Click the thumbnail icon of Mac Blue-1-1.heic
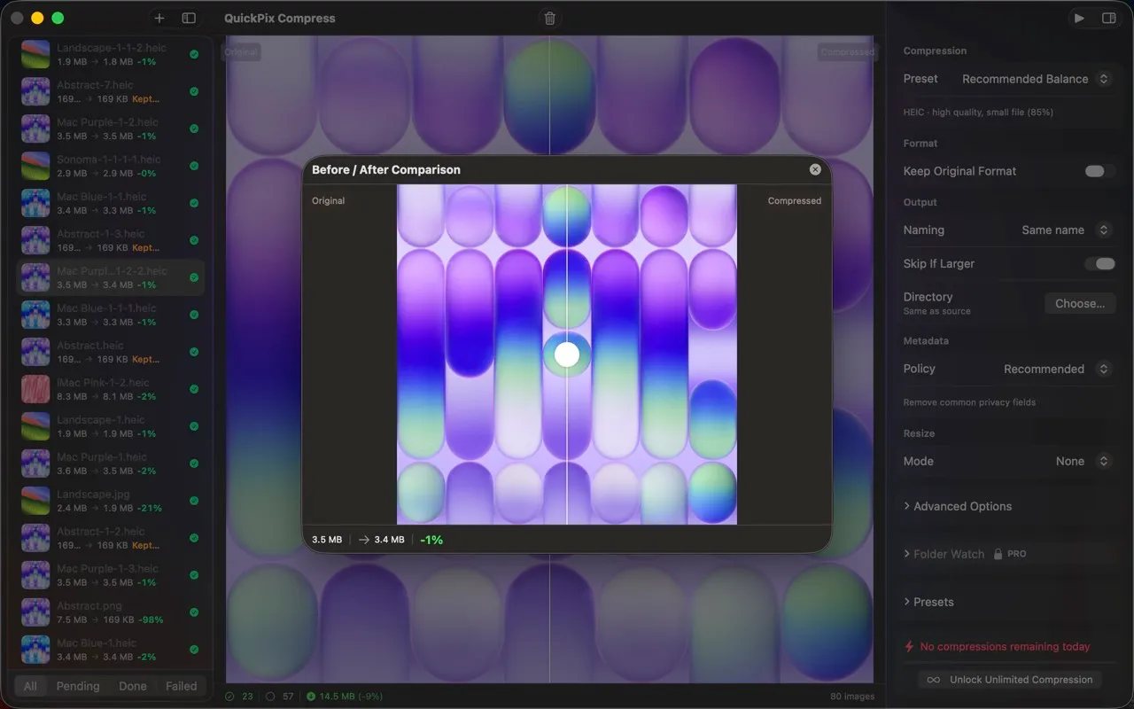The width and height of the screenshot is (1134, 709). tap(35, 203)
